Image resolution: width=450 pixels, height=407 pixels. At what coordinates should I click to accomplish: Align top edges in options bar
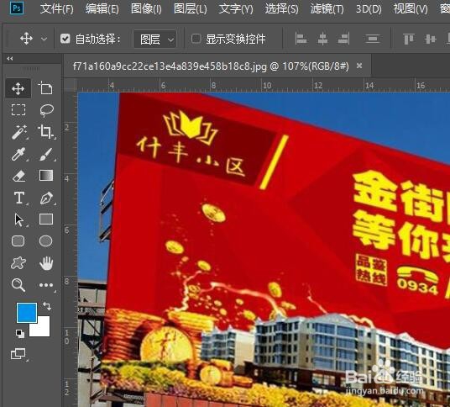coord(409,39)
